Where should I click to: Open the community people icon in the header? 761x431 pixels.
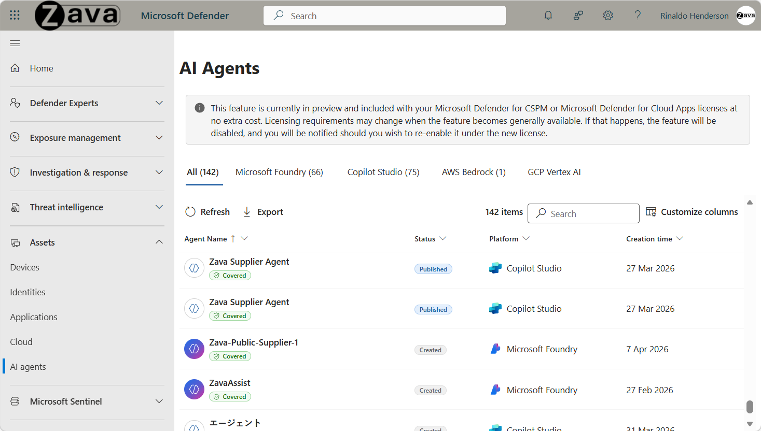(578, 16)
